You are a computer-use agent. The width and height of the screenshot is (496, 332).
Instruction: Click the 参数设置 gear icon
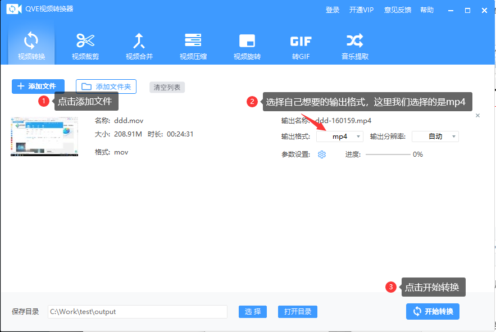[322, 154]
